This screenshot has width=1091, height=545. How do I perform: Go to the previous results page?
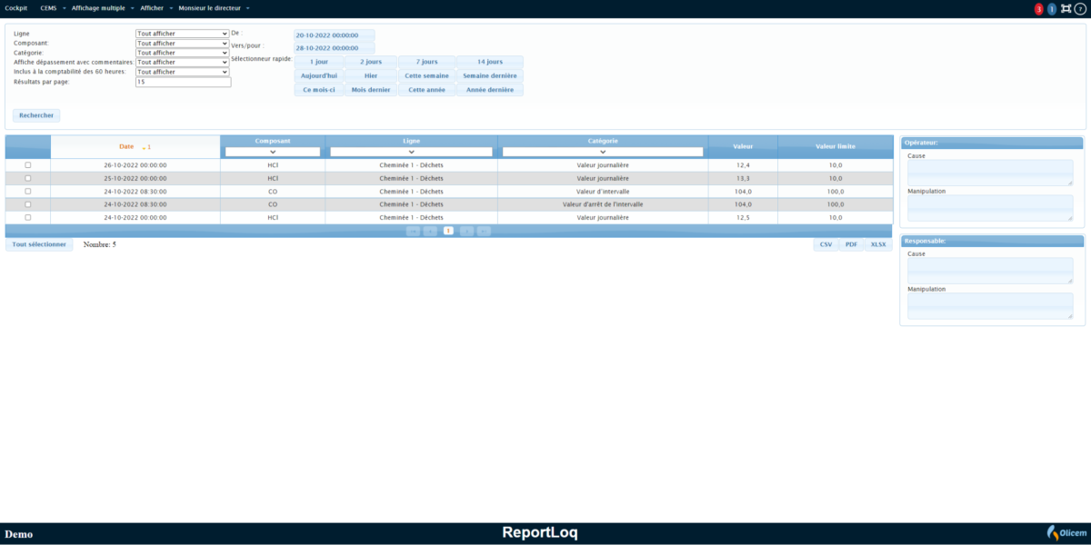coord(430,232)
